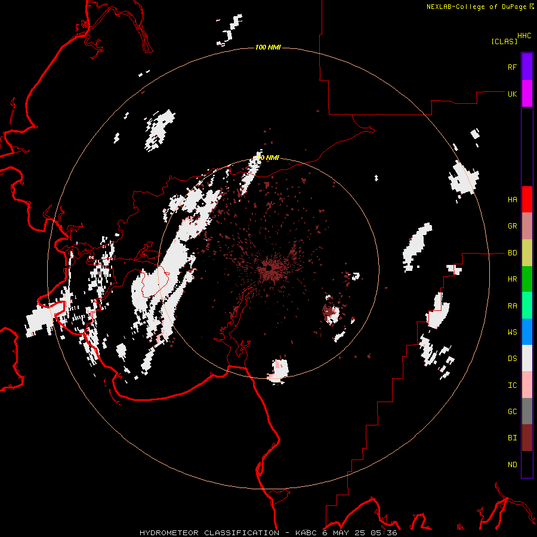Click the 50 NMI range ring label
The image size is (537, 537).
coord(268,158)
